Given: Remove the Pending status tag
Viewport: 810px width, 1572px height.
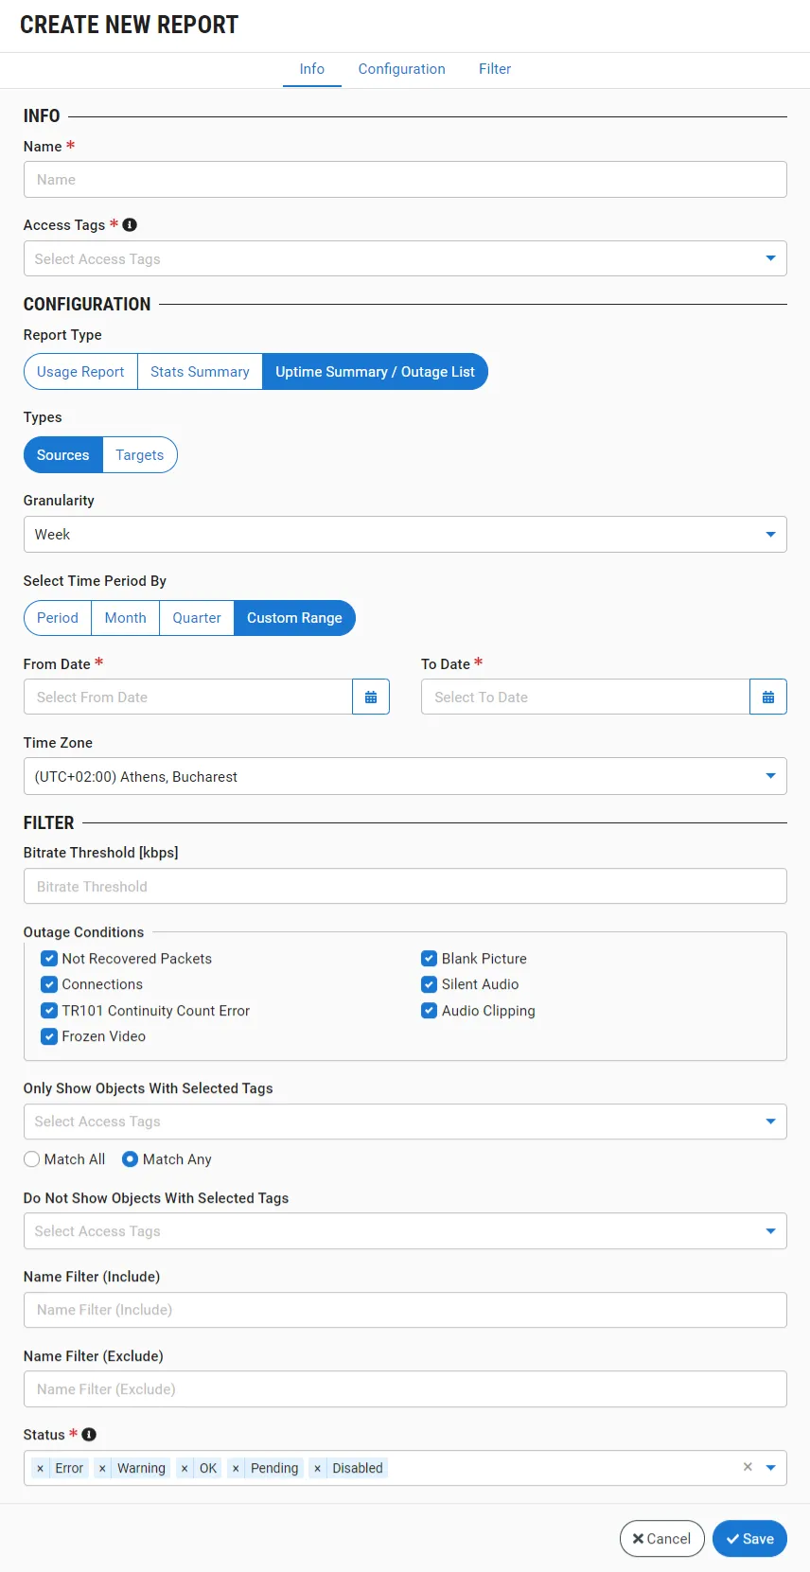Looking at the screenshot, I should click(236, 1469).
